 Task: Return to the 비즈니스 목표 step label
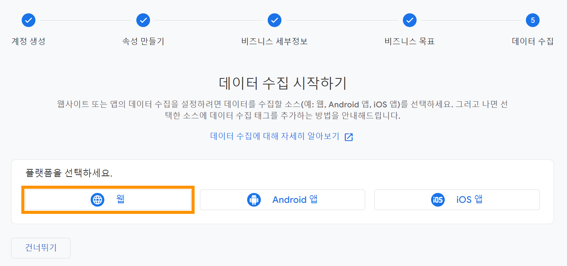[x=410, y=41]
